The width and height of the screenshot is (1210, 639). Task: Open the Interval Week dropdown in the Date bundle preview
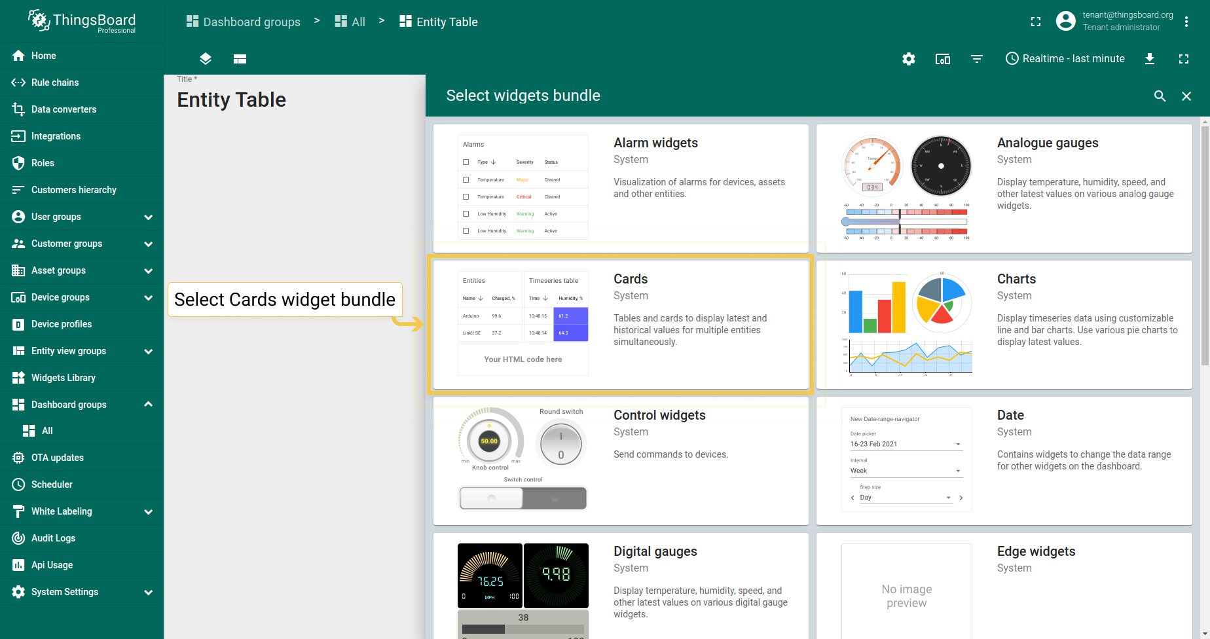(906, 471)
